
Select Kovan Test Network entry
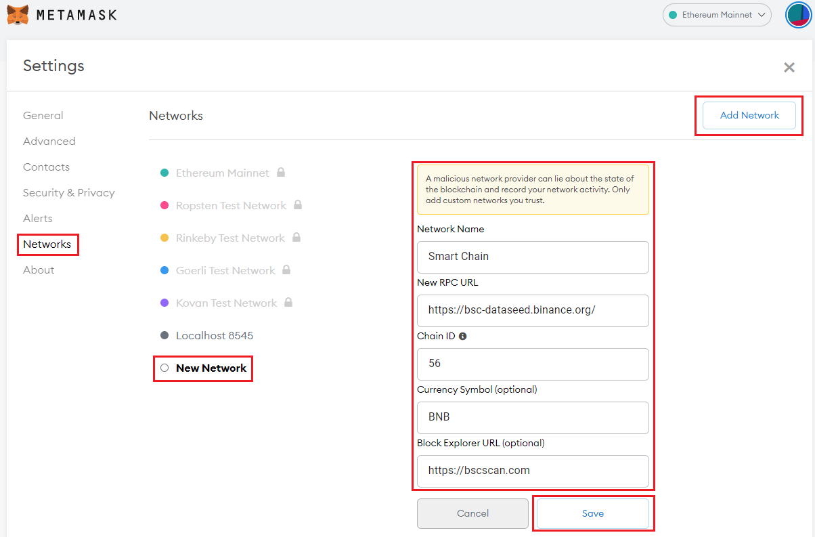(227, 303)
